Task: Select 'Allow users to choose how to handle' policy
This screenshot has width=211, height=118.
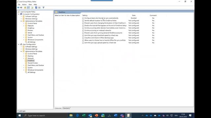Action: (105, 40)
